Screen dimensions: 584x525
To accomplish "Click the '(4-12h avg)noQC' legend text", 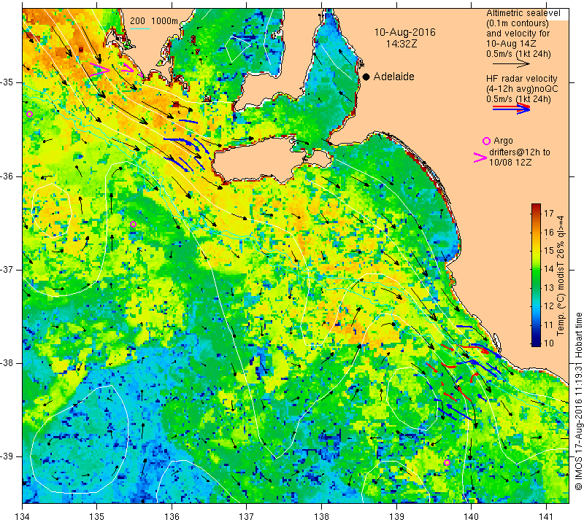I will pos(522,89).
